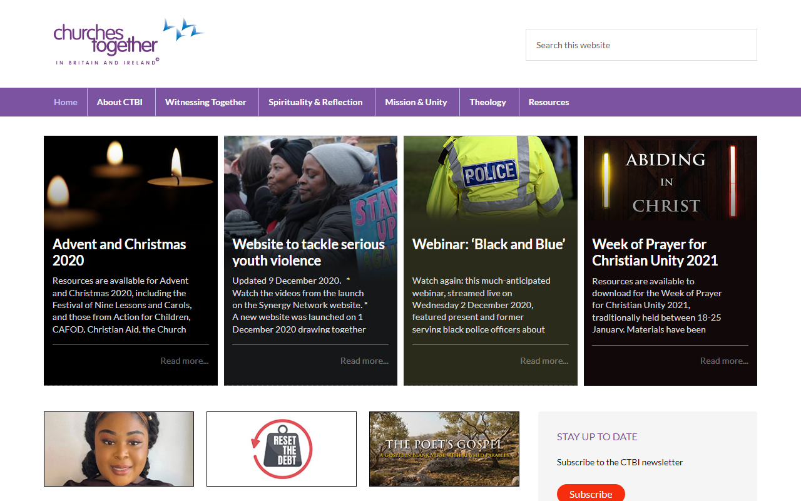Open the smiling woman portrait thumbnail

coord(119,449)
